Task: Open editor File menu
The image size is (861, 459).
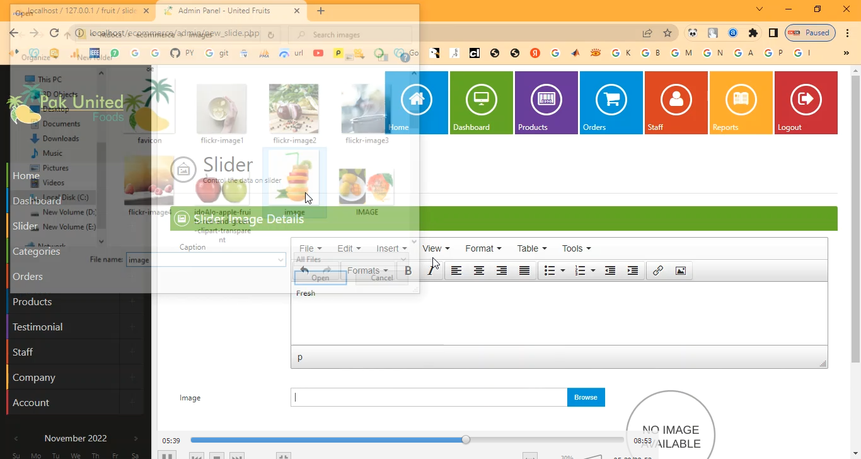Action: pos(311,248)
